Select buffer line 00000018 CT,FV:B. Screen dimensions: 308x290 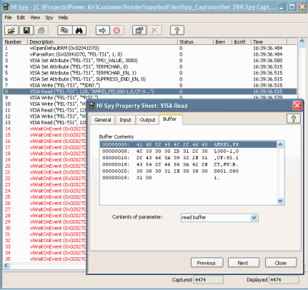click(188, 164)
